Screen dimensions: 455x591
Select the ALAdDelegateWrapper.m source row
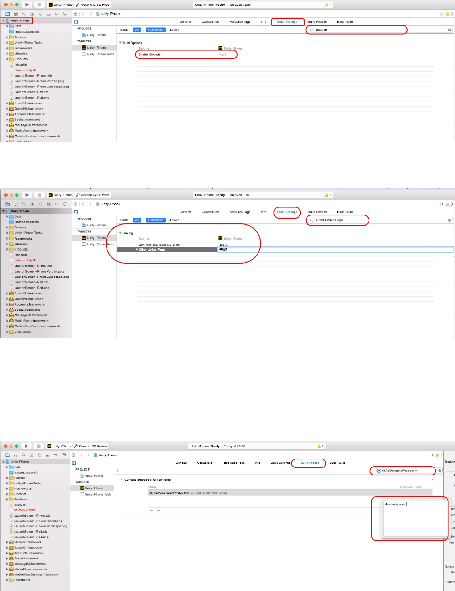click(x=290, y=493)
